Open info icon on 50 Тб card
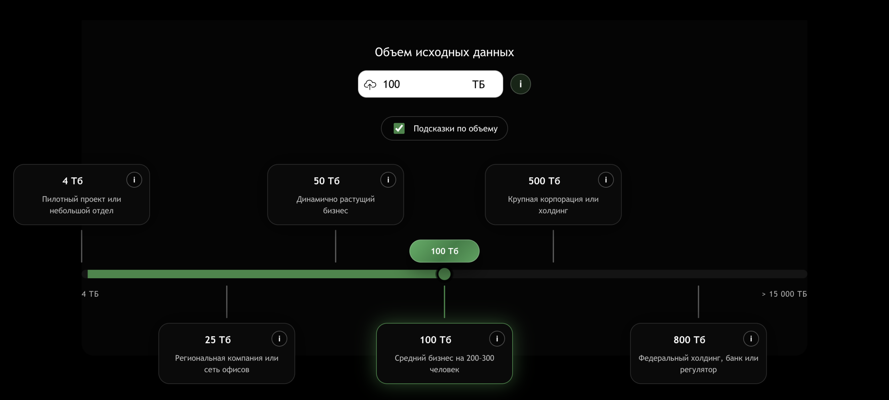 pyautogui.click(x=388, y=180)
